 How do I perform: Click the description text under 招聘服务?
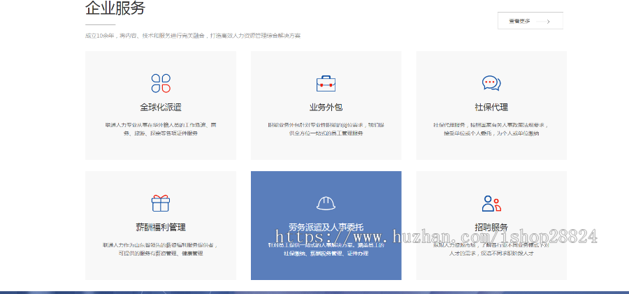(x=491, y=249)
